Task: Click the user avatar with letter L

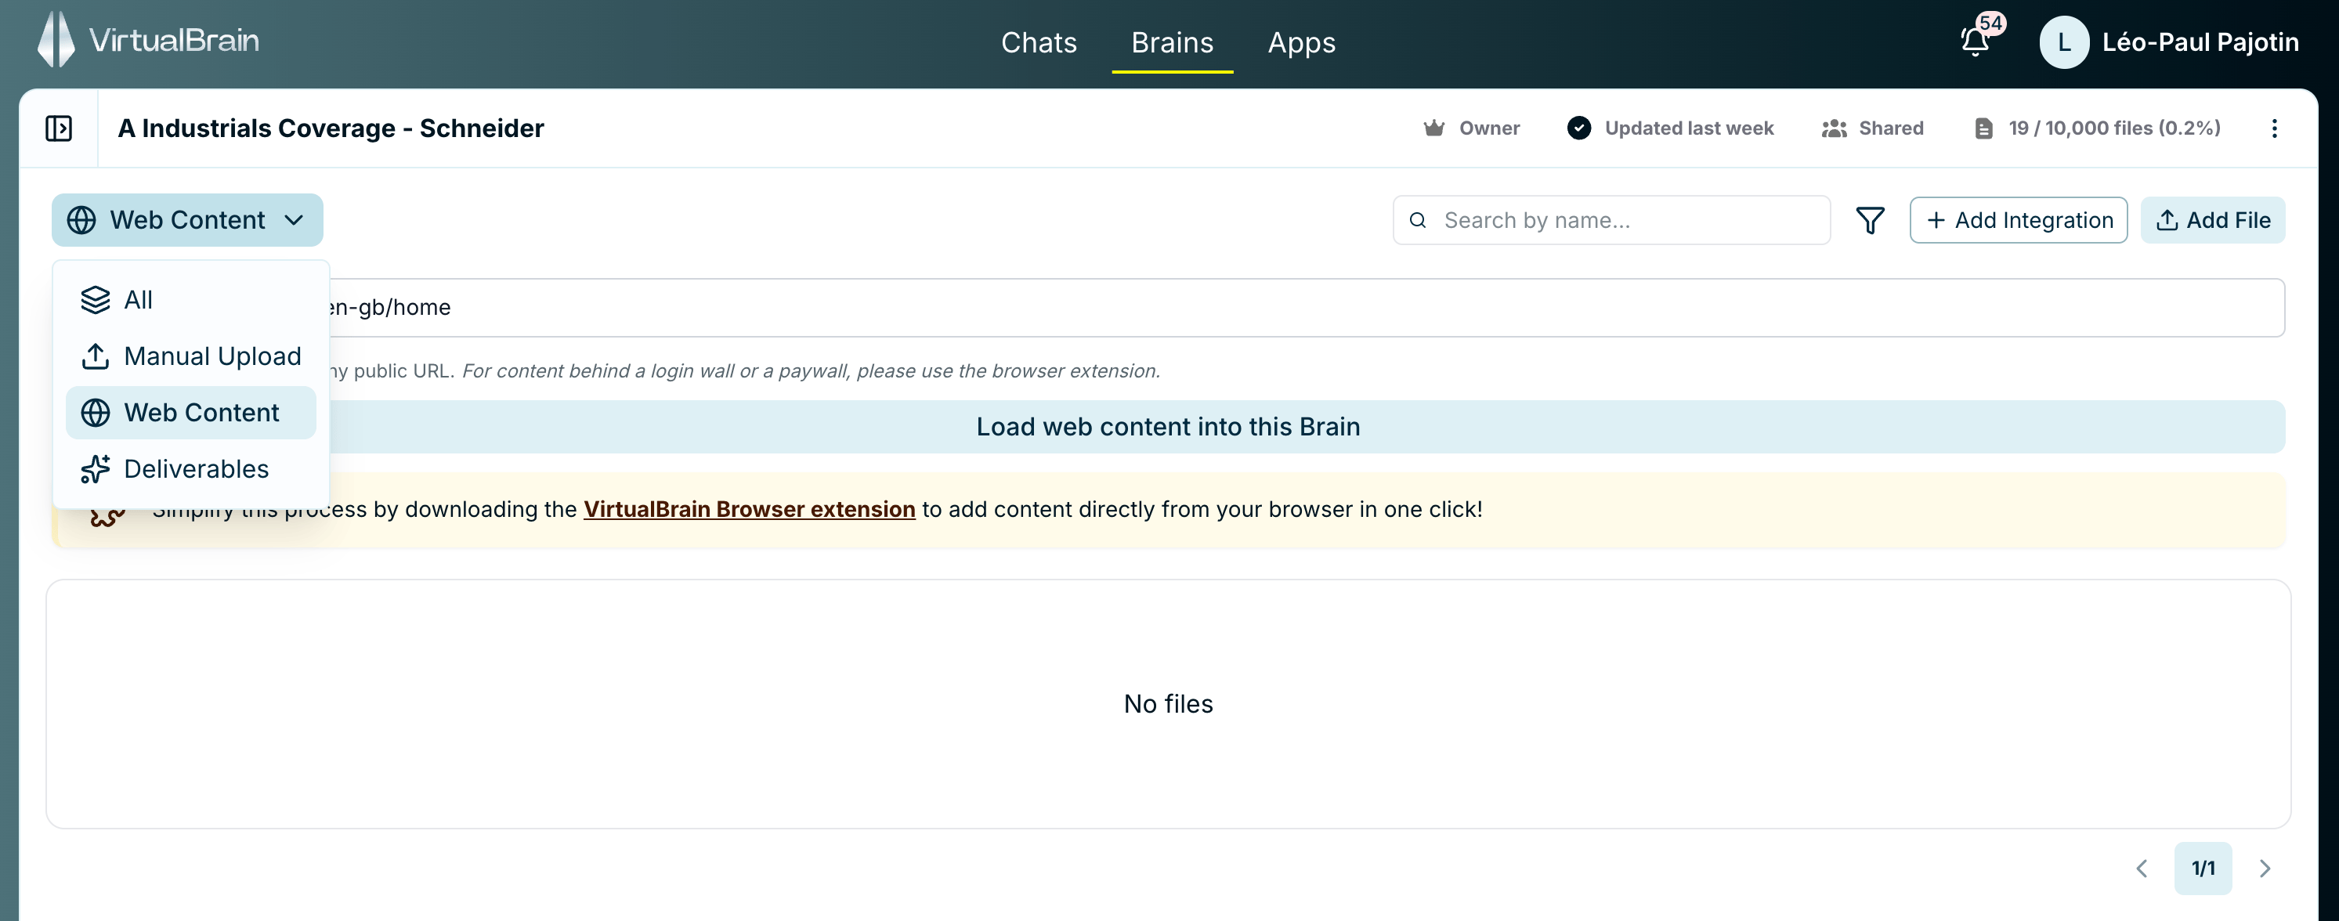Action: [2064, 42]
